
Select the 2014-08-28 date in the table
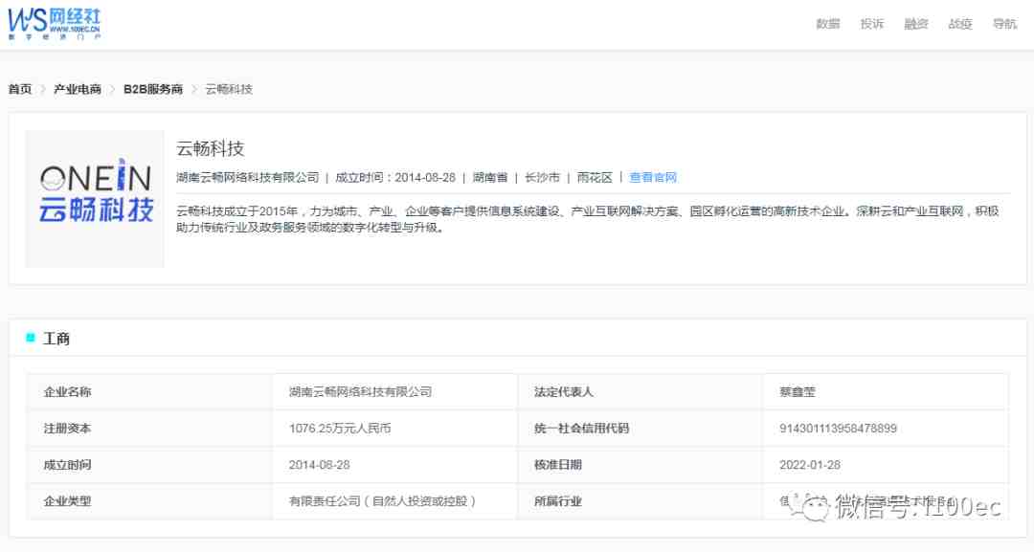[x=319, y=464]
